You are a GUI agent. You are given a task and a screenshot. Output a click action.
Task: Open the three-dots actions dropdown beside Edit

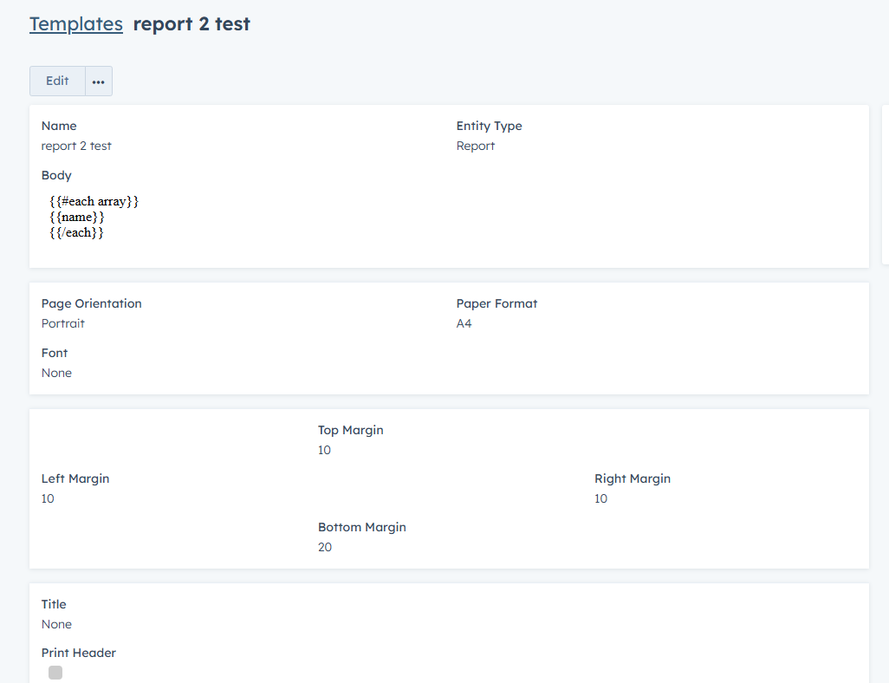99,81
